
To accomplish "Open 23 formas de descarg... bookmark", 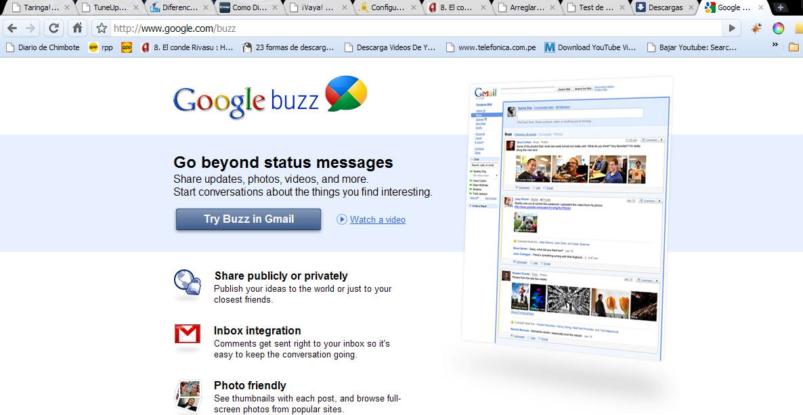I will pos(288,47).
